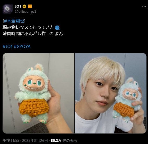Click the 30.2万 view count
Viewport: 148px width, 144px height.
(x=56, y=140)
